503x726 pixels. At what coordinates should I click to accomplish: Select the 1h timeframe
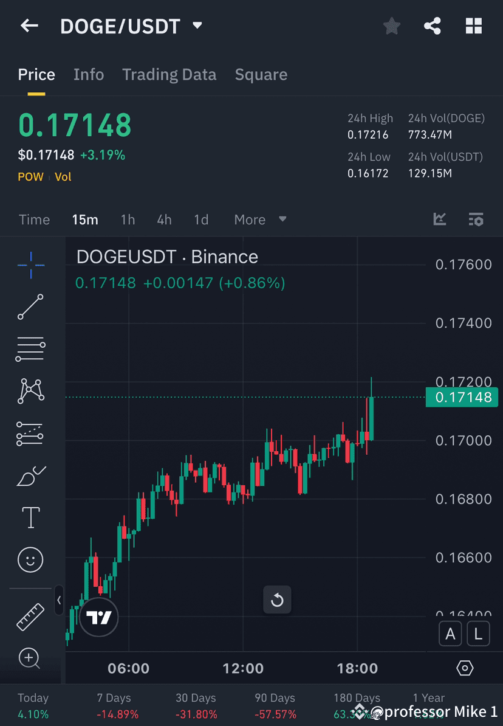[128, 220]
